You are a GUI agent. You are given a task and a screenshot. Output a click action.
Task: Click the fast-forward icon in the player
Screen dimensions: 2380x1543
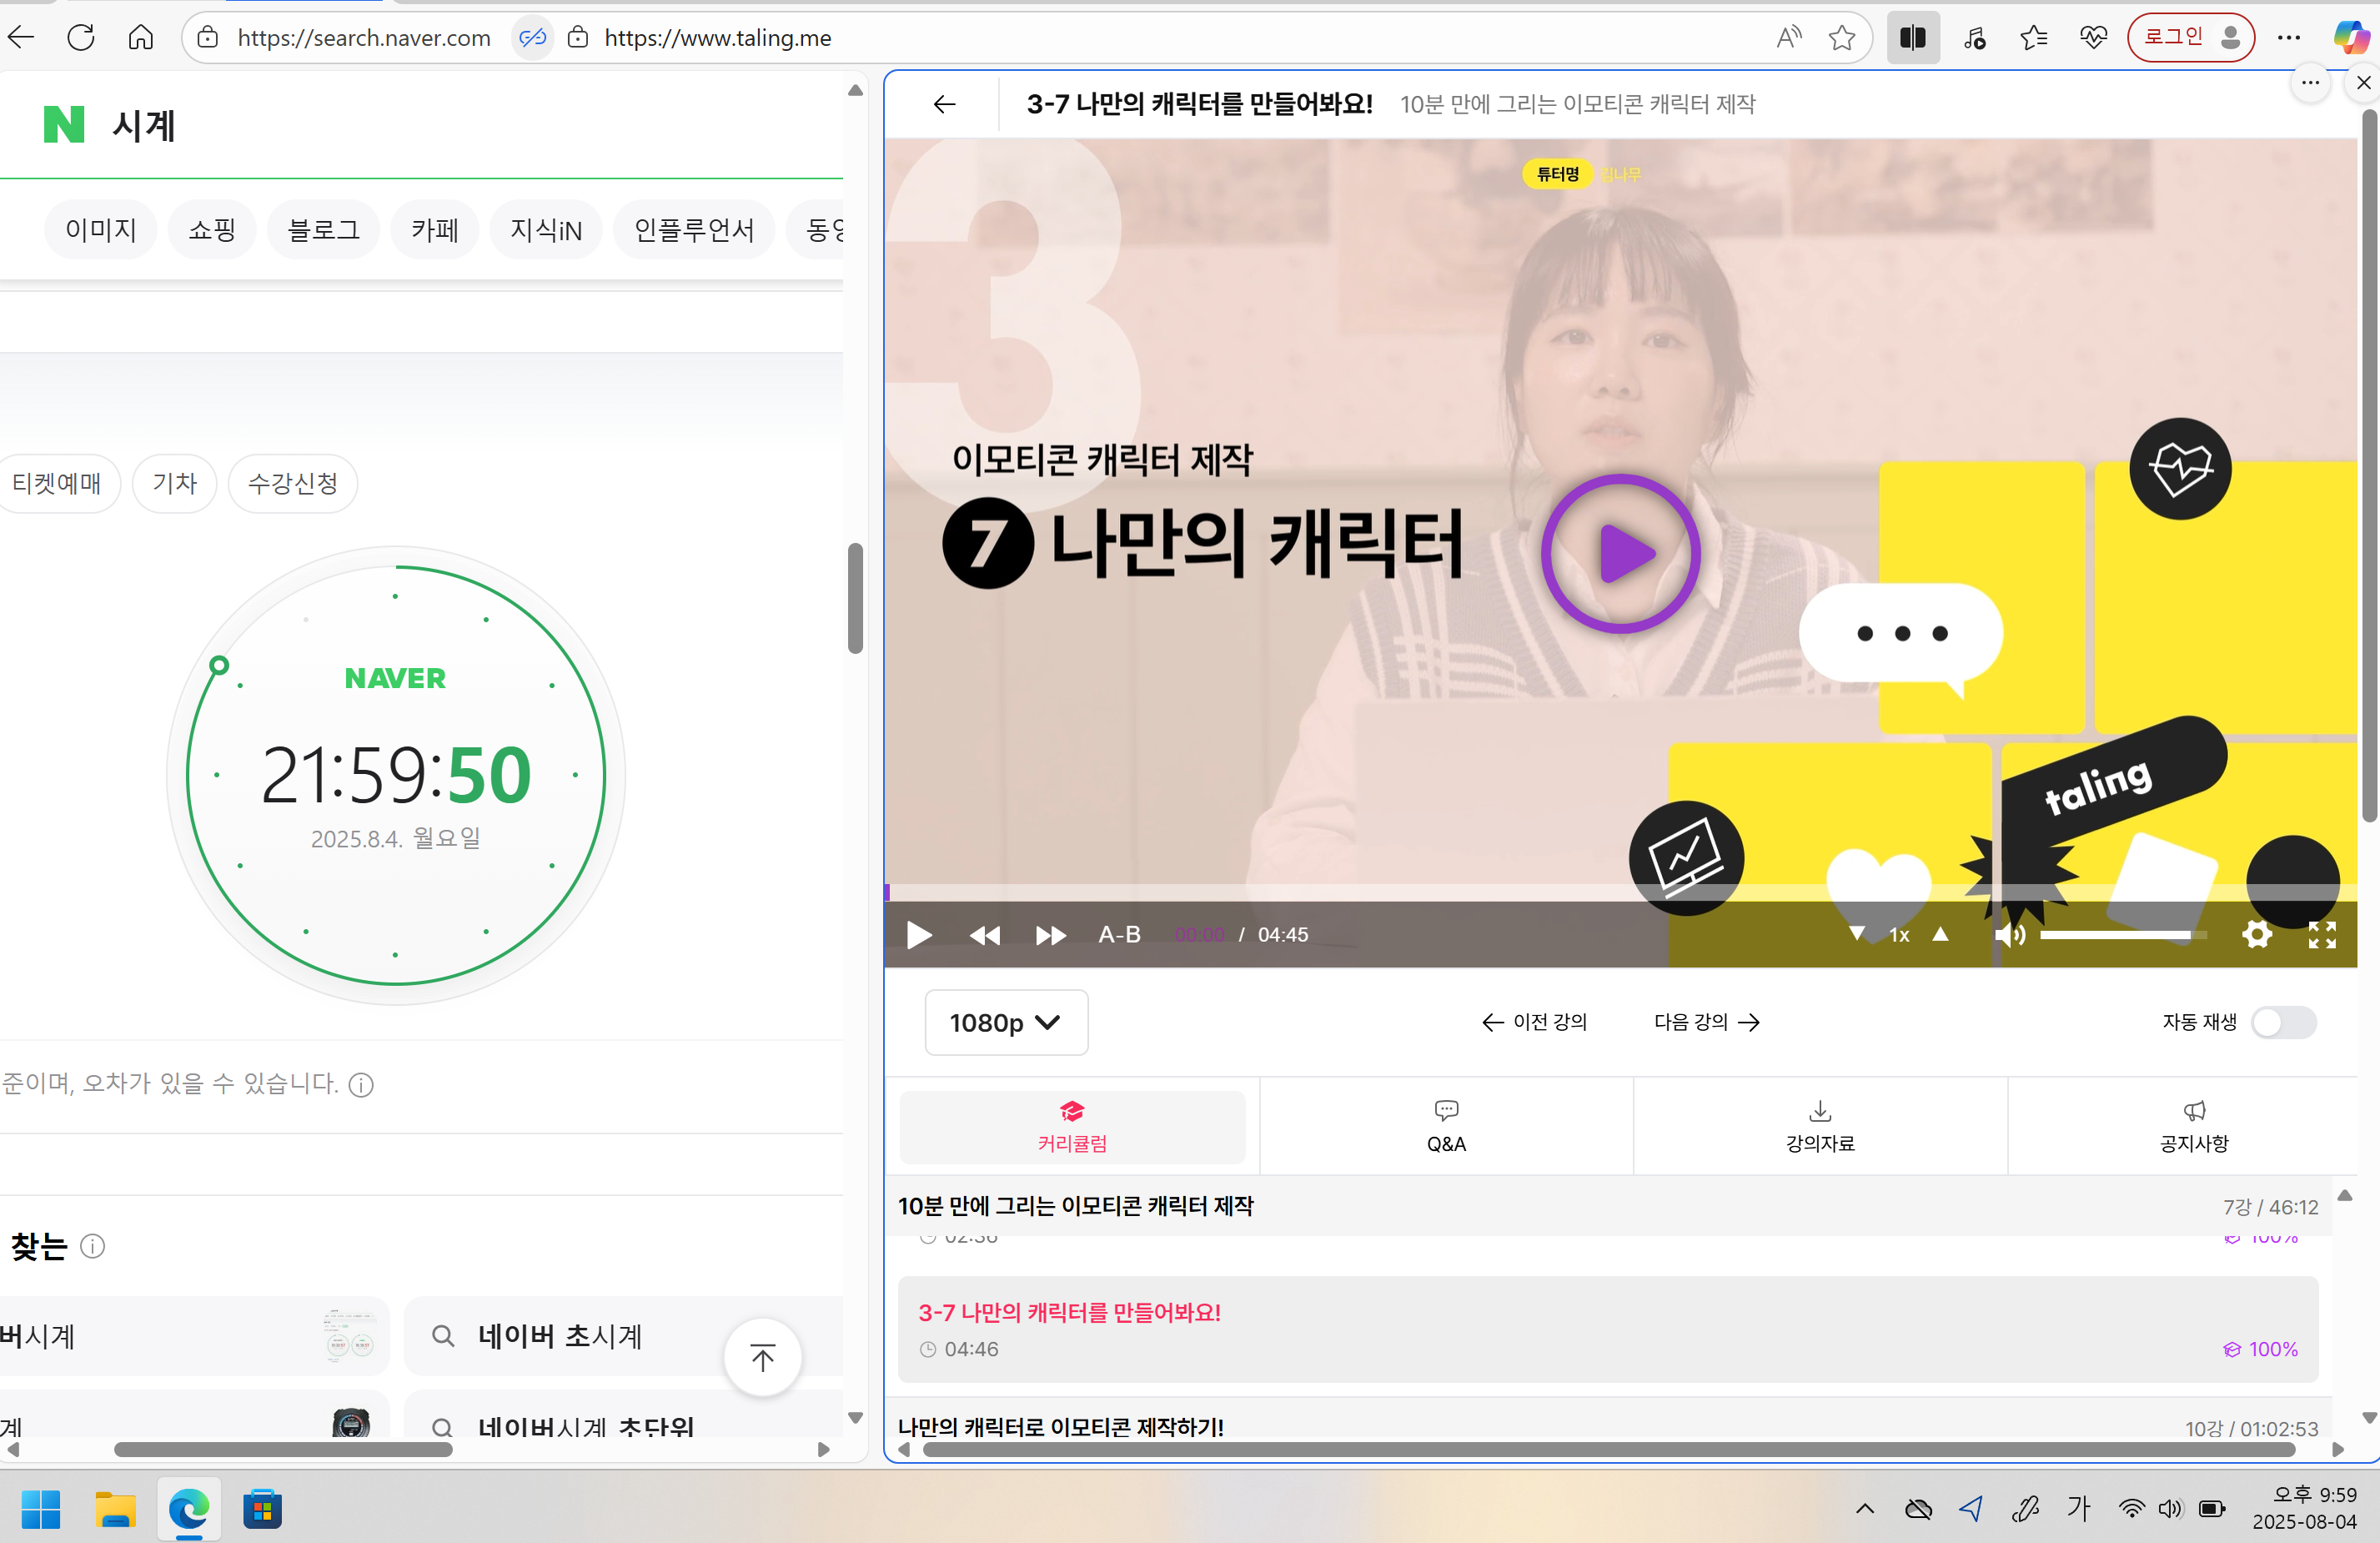click(1051, 935)
